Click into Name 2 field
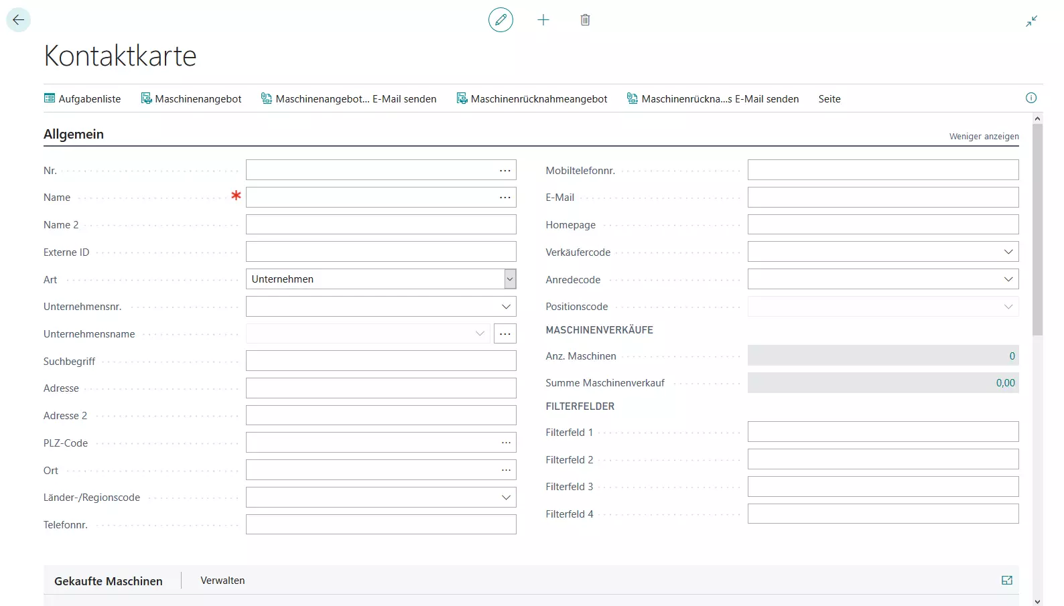 click(381, 224)
